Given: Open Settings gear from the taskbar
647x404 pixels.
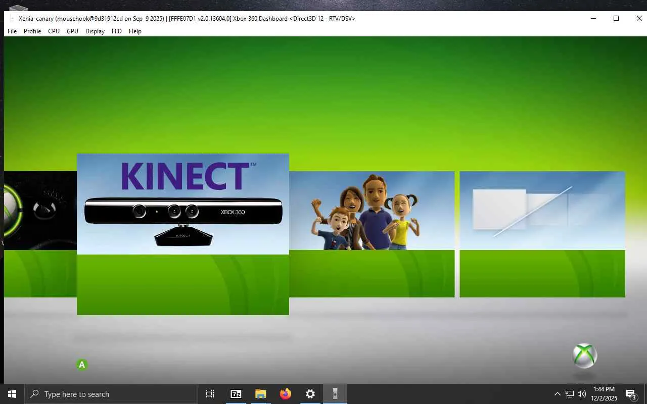Looking at the screenshot, I should click(x=310, y=394).
